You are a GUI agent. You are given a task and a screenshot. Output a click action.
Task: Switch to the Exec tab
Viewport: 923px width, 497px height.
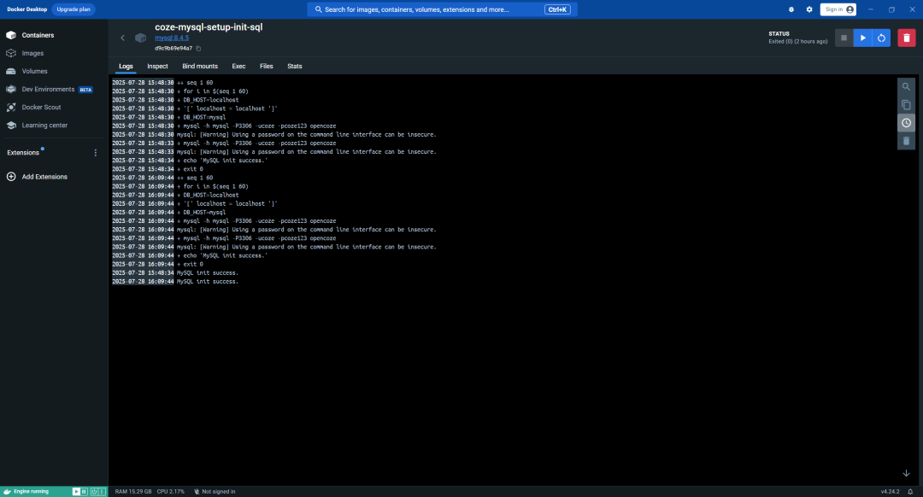tap(238, 67)
